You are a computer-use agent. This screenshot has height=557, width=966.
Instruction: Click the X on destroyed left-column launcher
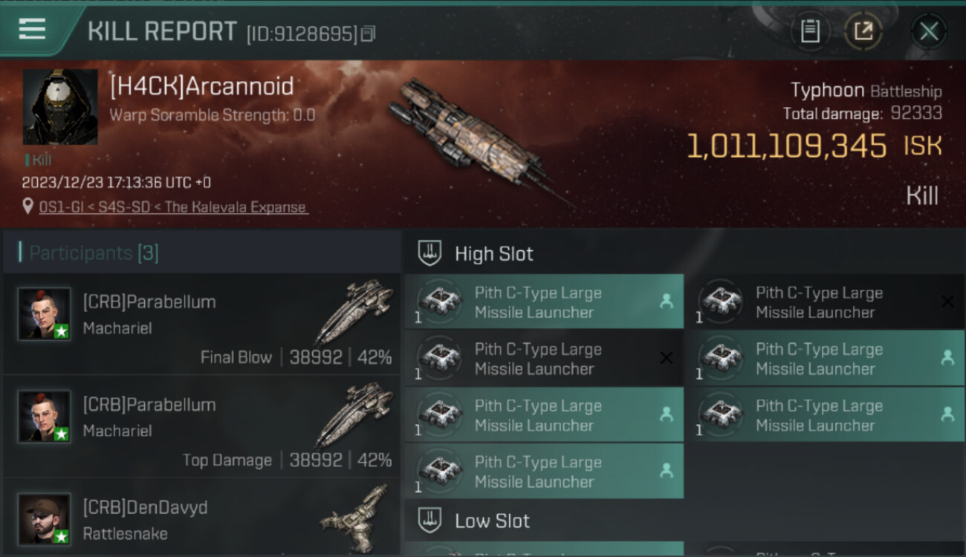(x=667, y=358)
